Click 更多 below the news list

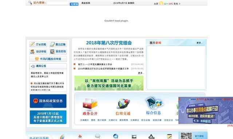coord(141,73)
